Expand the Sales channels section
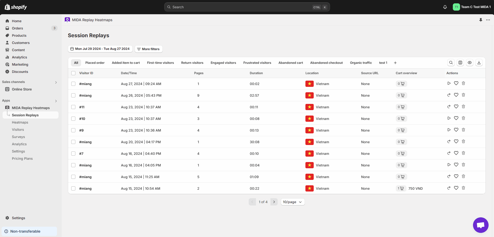The width and height of the screenshot is (494, 237). pyautogui.click(x=56, y=82)
